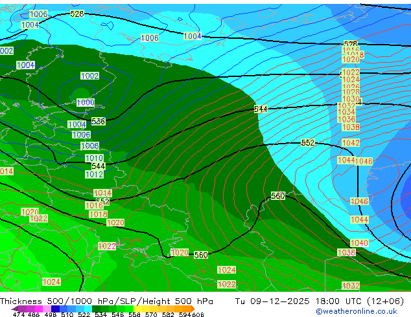Click the legend value 546
Image resolution: width=411 pixels, height=317 pixels.
[118, 314]
